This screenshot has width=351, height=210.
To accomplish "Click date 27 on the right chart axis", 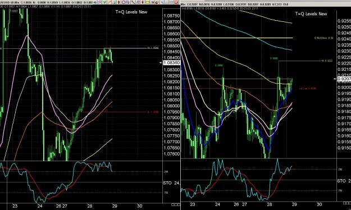I will pos(244,204).
